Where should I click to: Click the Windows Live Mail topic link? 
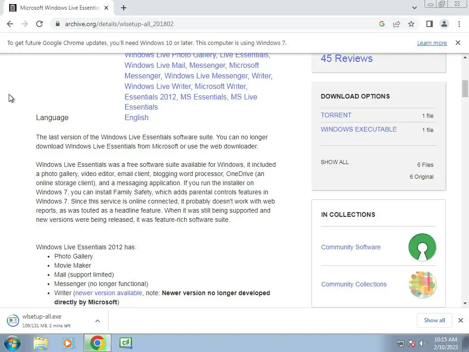tap(155, 65)
